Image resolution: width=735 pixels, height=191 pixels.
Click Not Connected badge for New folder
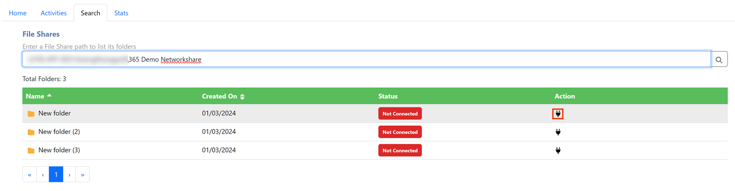click(400, 114)
